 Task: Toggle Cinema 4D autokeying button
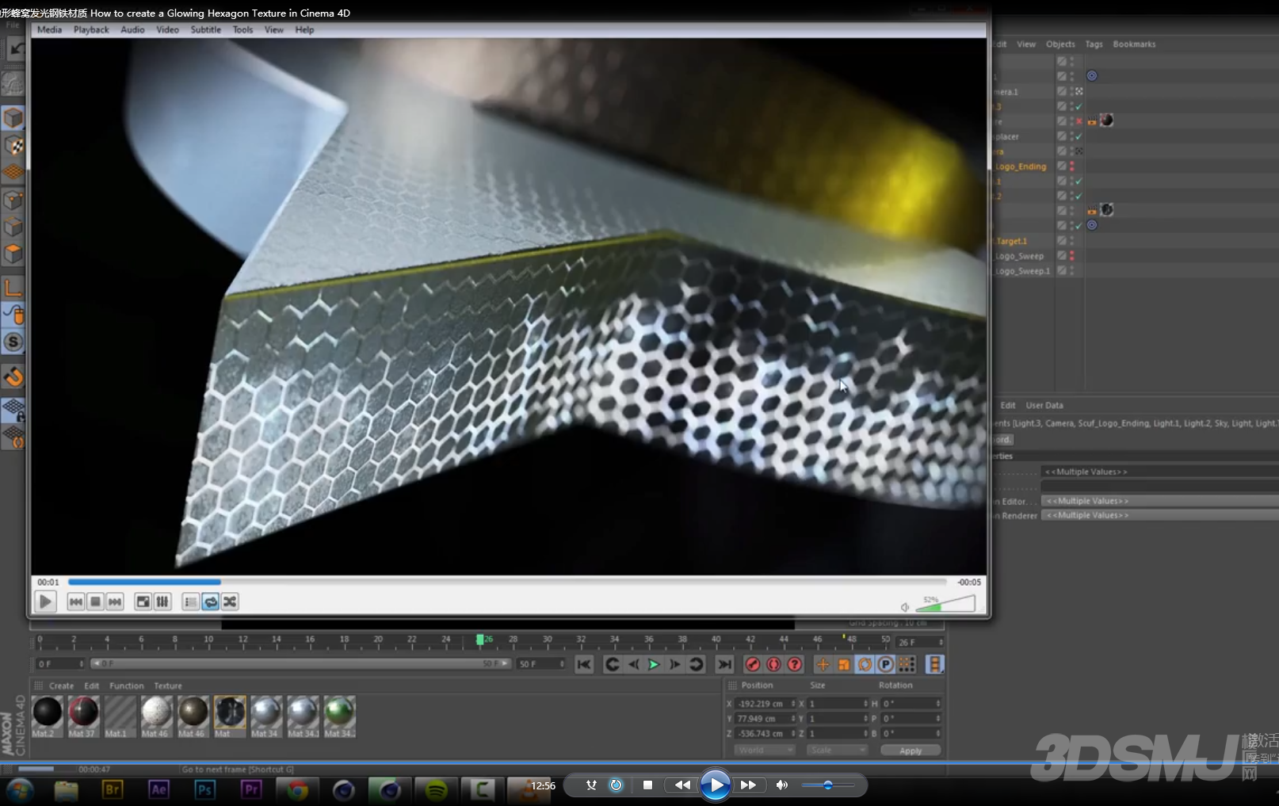(x=773, y=664)
